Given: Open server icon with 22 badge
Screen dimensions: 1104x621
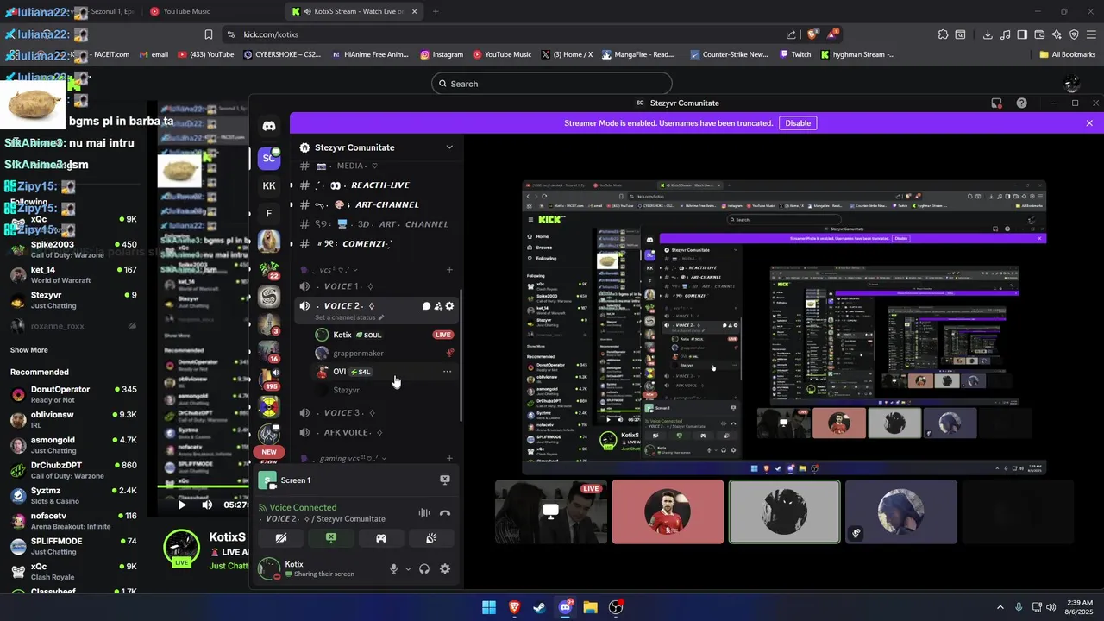Looking at the screenshot, I should [269, 269].
